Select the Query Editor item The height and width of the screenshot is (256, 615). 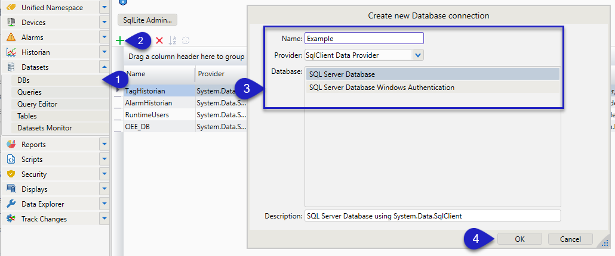click(x=38, y=104)
